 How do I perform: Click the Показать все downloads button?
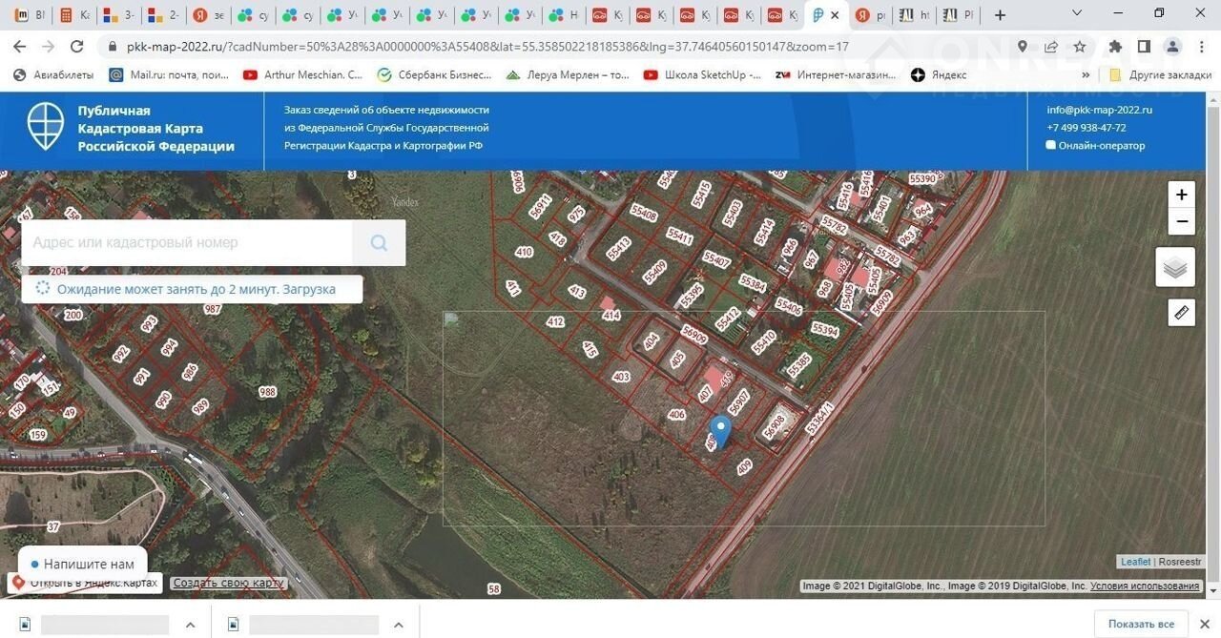[1141, 624]
